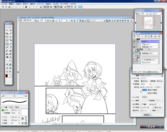Switch to ベクター tab in pen options
The image size is (167, 132).
pyautogui.click(x=11, y=107)
